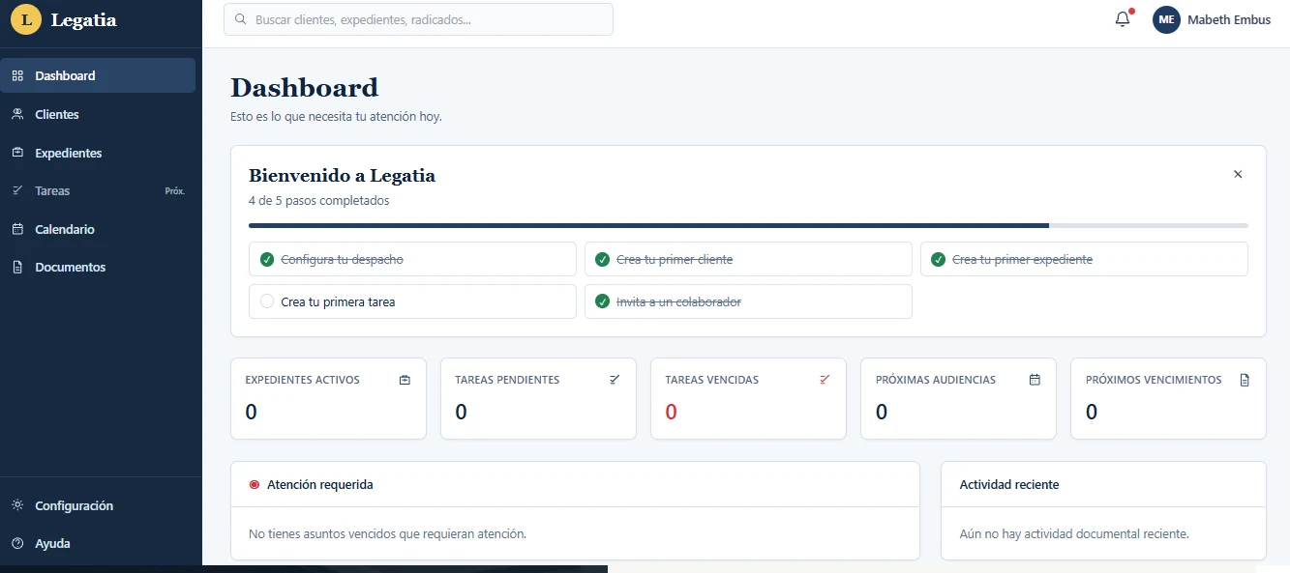Open the Próximas Audiencias card
Screen dimensions: 1290x573
point(958,399)
